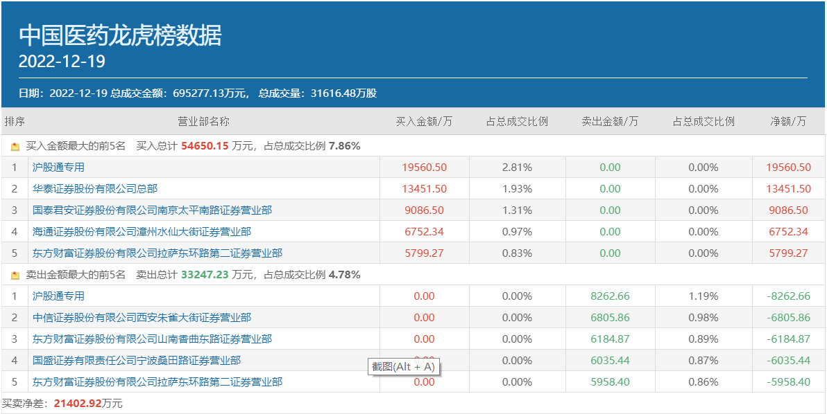Click the 排序 column header

pos(15,122)
